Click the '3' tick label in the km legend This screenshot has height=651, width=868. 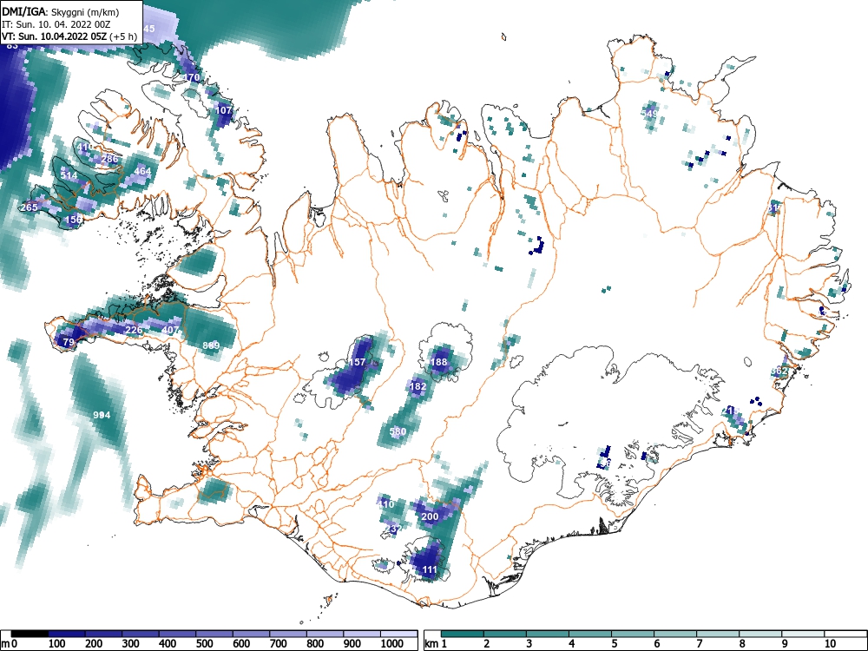[x=529, y=644]
